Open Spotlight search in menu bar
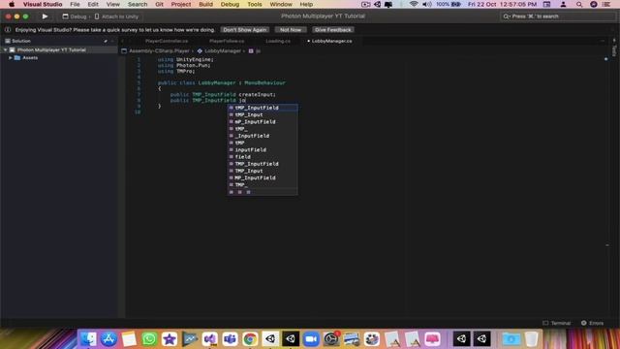The image size is (620, 349). [579, 4]
